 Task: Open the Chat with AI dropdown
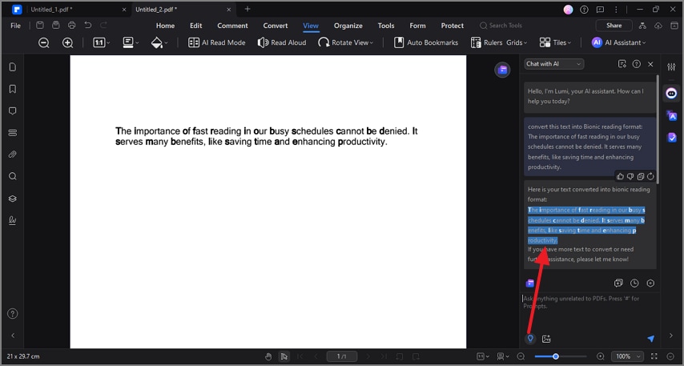(554, 64)
